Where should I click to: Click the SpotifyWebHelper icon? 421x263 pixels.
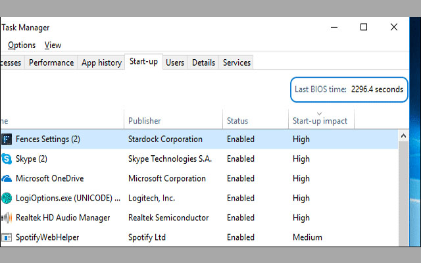click(7, 237)
